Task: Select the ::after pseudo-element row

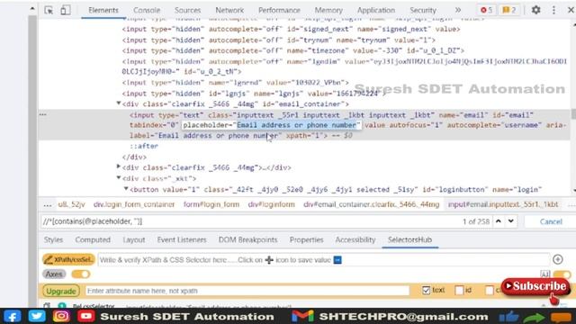Action: [x=144, y=146]
